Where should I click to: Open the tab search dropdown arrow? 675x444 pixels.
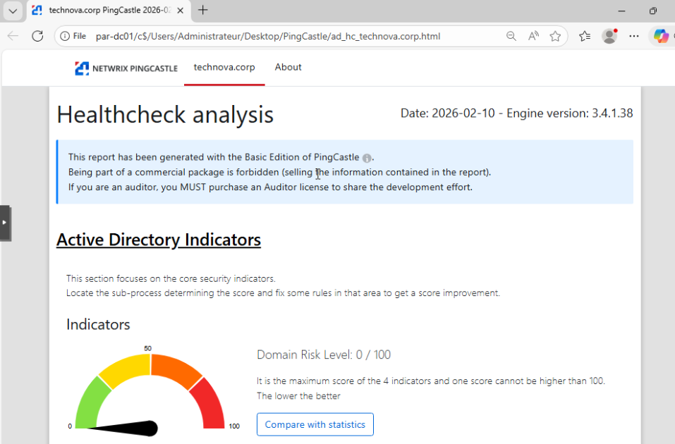click(x=12, y=11)
